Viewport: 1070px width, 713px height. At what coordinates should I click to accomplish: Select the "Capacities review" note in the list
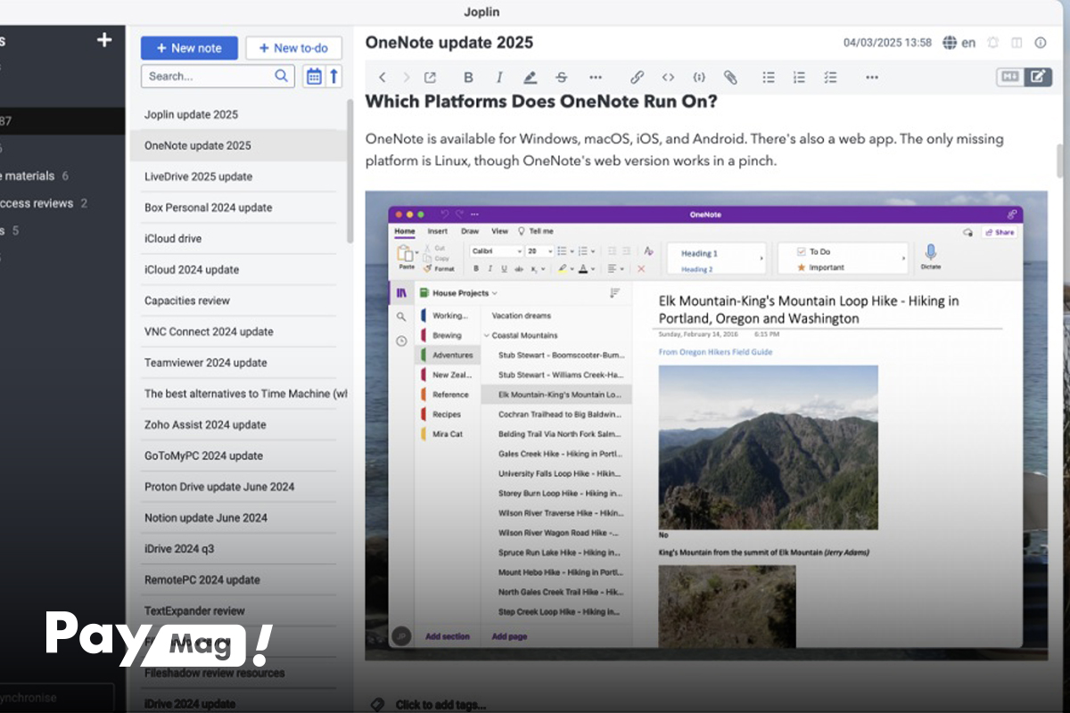[x=187, y=300]
